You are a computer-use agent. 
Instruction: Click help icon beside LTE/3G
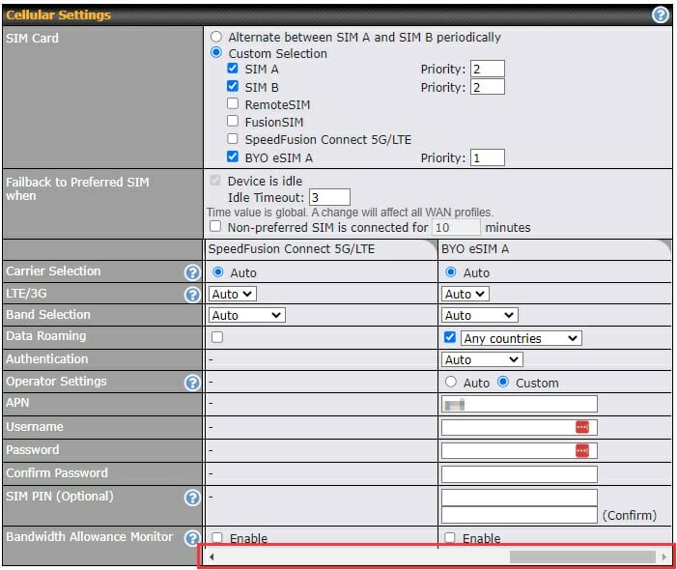[192, 295]
